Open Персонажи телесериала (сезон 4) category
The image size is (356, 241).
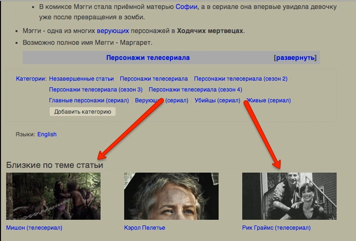pos(195,90)
